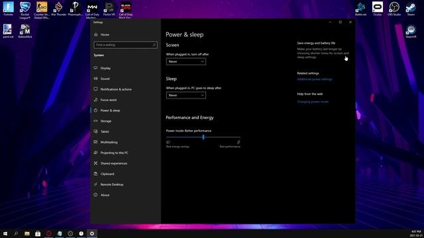Select the Oculus desktop icon

(378, 9)
